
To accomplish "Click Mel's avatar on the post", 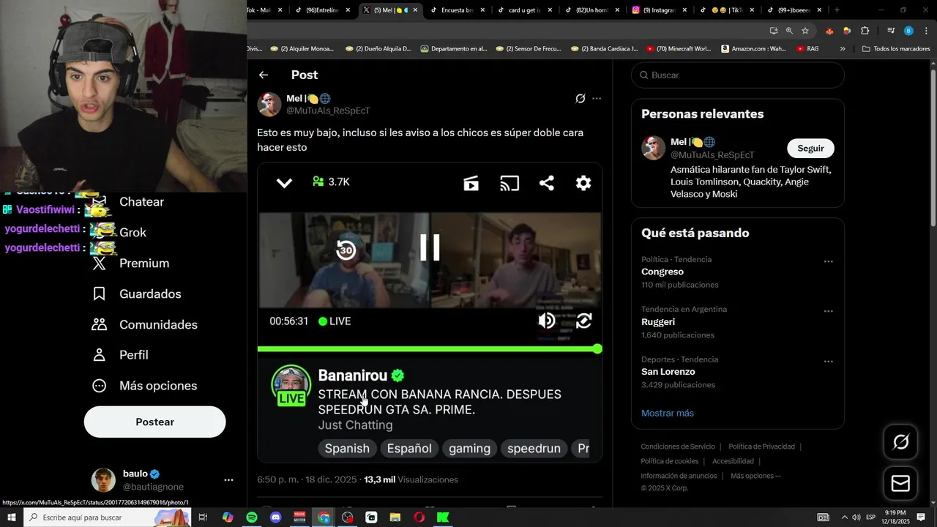I will [269, 105].
